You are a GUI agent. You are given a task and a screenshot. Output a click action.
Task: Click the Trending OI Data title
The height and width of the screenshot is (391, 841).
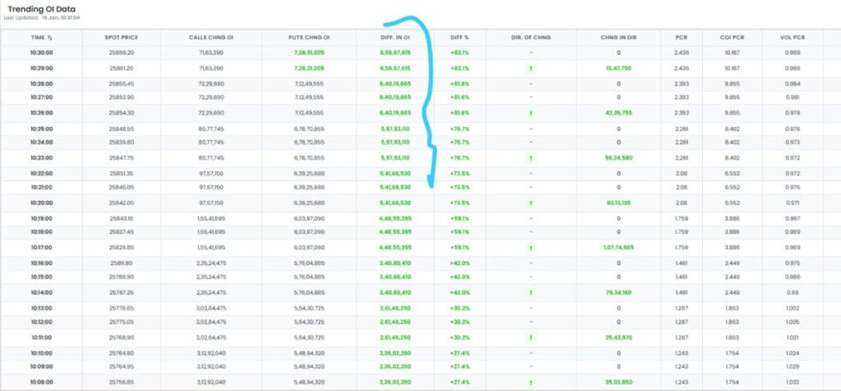click(x=43, y=8)
